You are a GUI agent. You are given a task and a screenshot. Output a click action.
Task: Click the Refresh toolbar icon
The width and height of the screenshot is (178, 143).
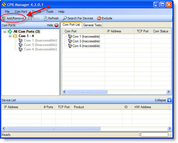pos(45,18)
